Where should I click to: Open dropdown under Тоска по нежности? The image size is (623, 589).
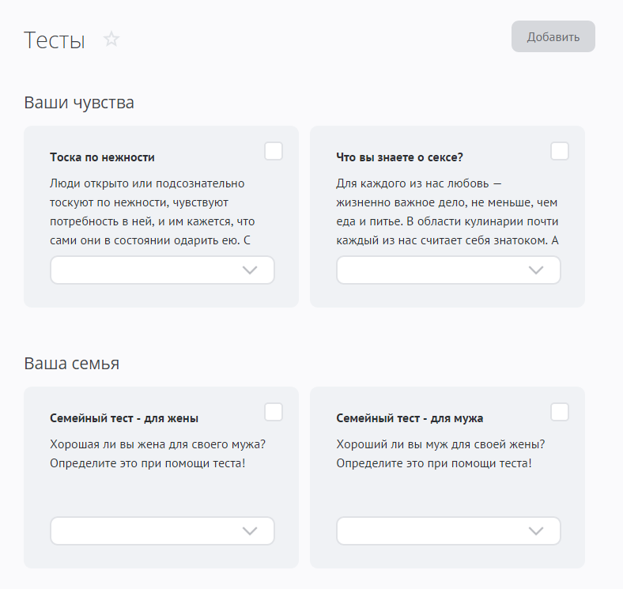point(162,270)
